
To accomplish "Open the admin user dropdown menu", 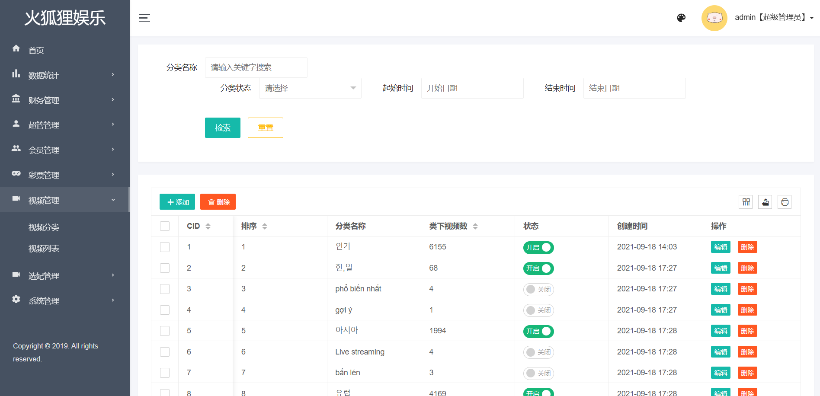I will click(774, 18).
